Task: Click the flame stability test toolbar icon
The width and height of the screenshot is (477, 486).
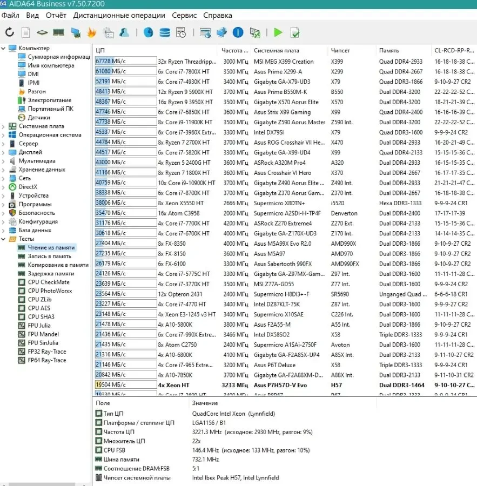Action: (x=92, y=32)
